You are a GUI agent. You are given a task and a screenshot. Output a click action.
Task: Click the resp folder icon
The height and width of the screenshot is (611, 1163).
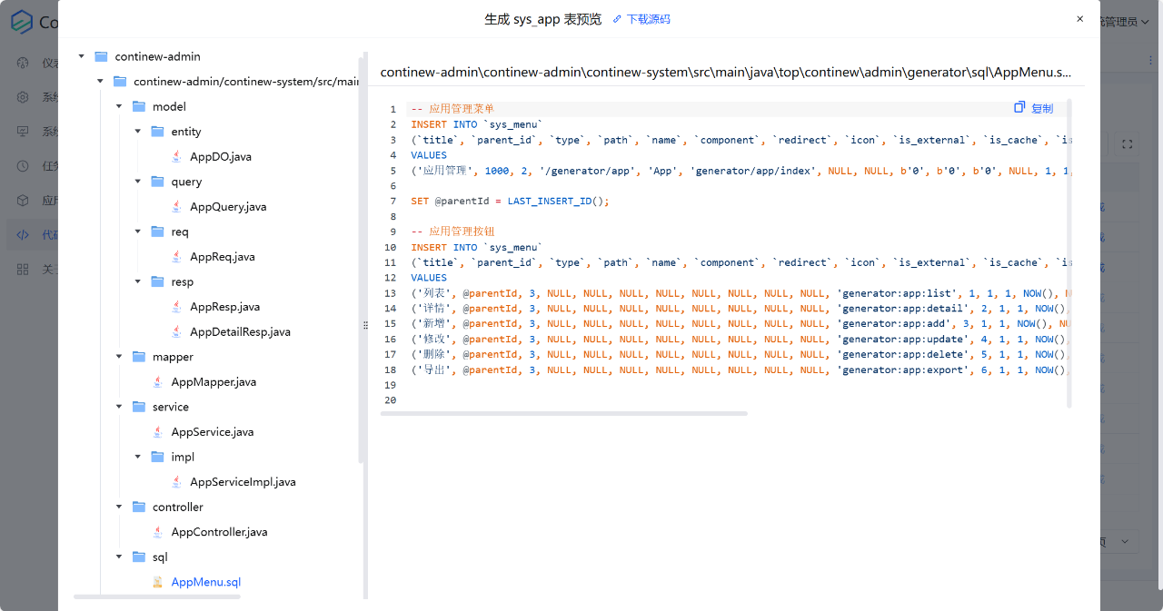[157, 281]
